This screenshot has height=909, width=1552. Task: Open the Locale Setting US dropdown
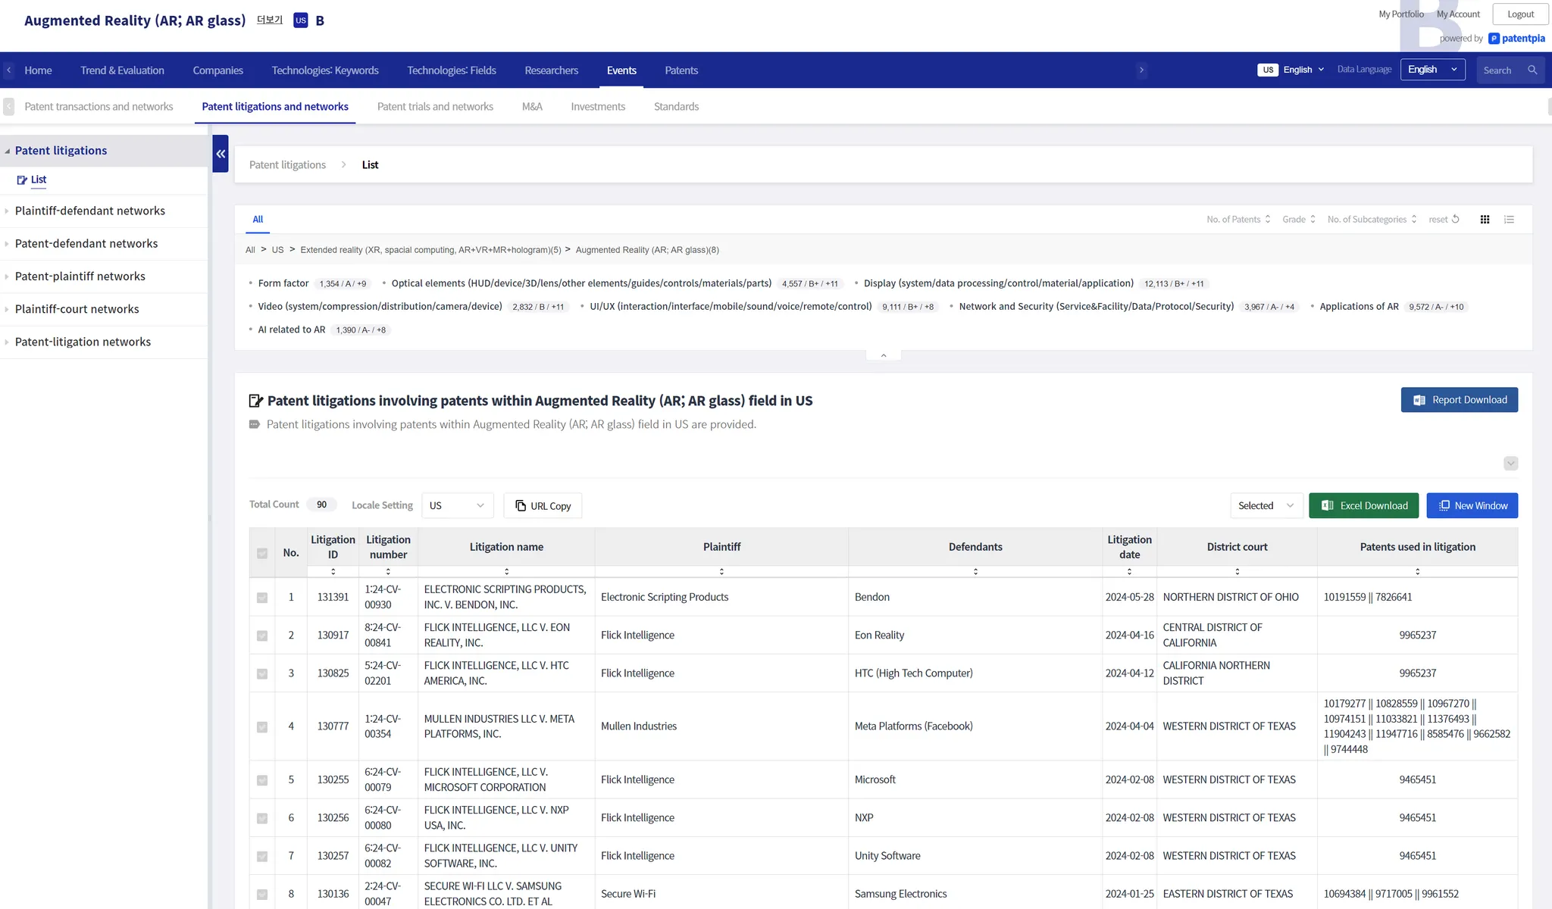pyautogui.click(x=457, y=506)
